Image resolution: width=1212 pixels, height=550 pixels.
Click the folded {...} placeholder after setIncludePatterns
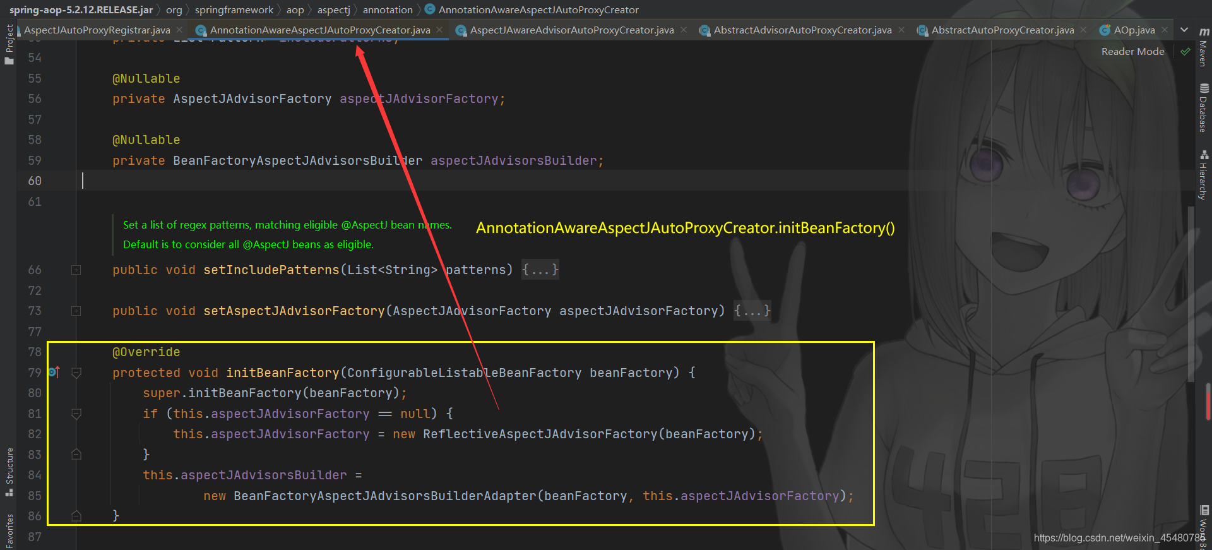[540, 270]
